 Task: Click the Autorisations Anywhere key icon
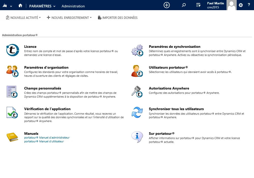coord(137,92)
